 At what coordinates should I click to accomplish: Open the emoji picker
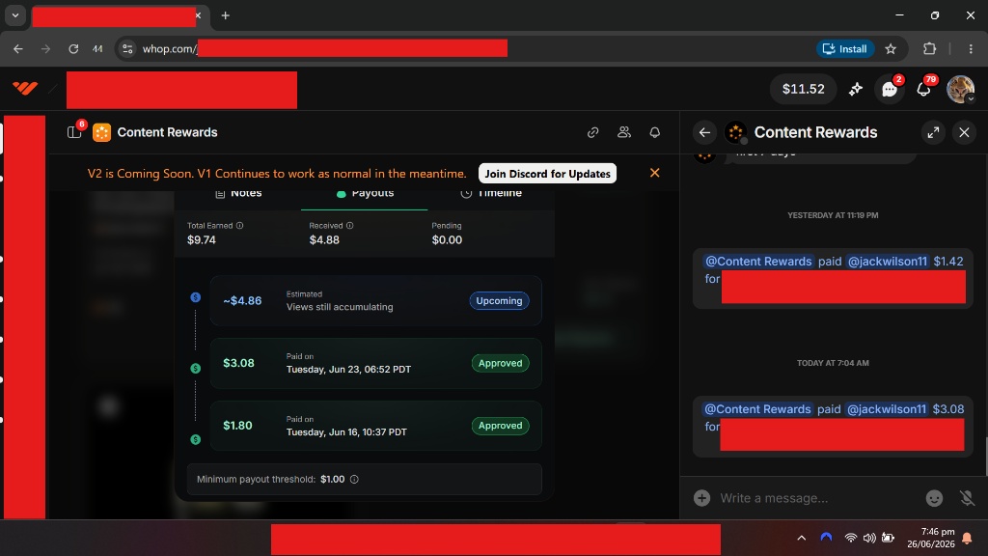click(x=934, y=498)
